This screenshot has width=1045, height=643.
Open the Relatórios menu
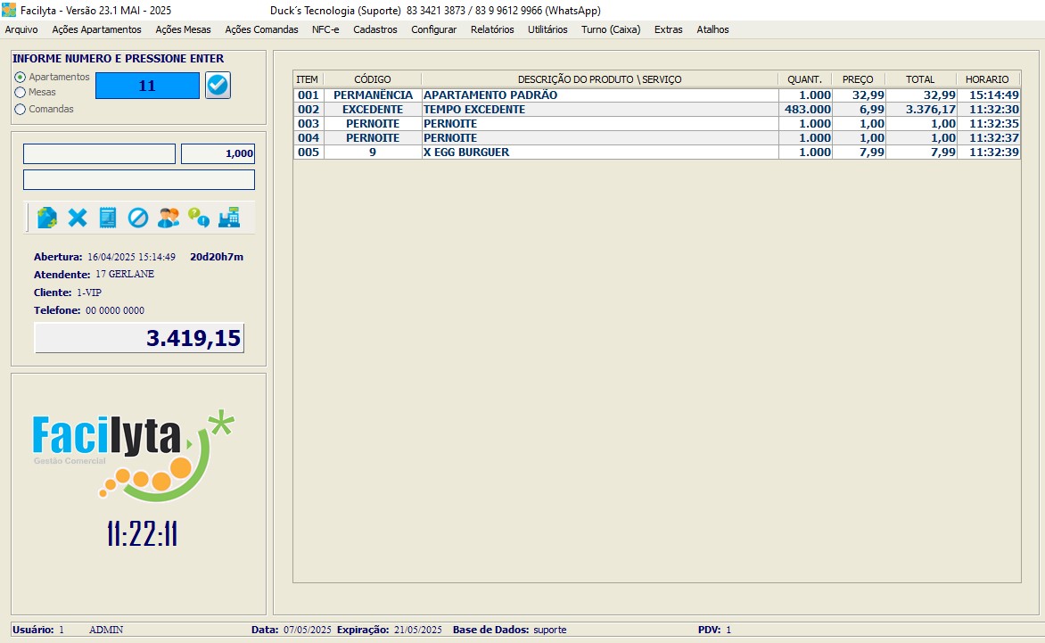click(492, 29)
